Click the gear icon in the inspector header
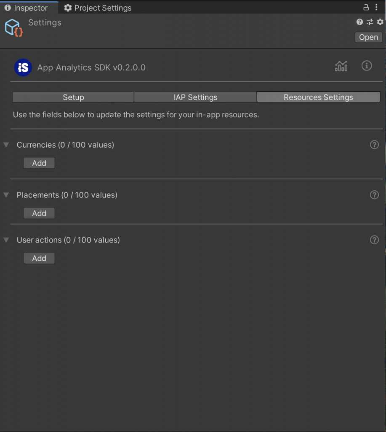 click(x=380, y=22)
